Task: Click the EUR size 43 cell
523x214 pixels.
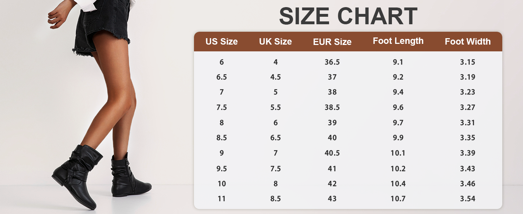Action: point(332,199)
